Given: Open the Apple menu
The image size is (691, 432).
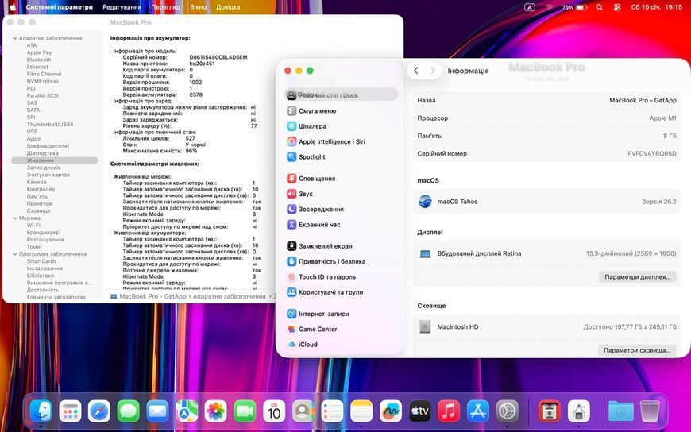Looking at the screenshot, I should [13, 7].
